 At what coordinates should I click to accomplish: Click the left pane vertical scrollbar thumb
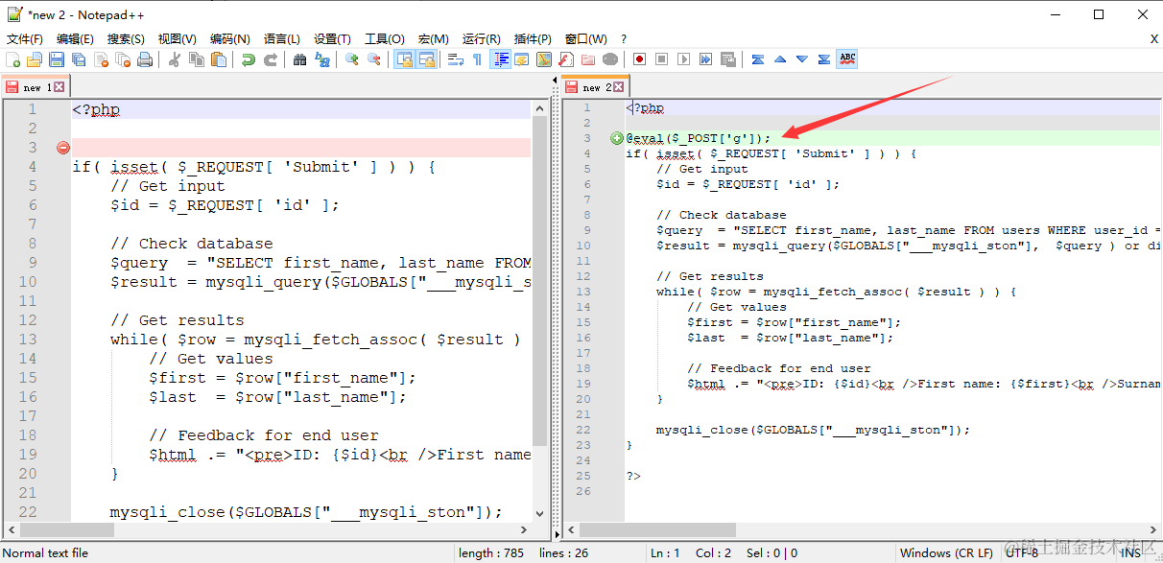point(539,280)
